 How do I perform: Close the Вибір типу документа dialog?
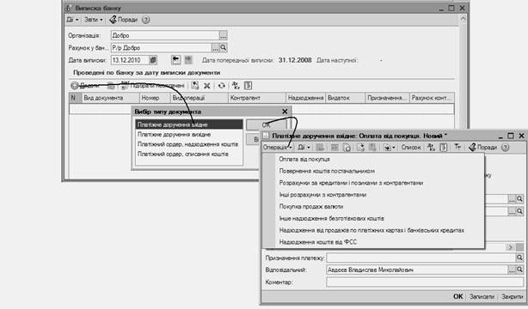pos(285,112)
